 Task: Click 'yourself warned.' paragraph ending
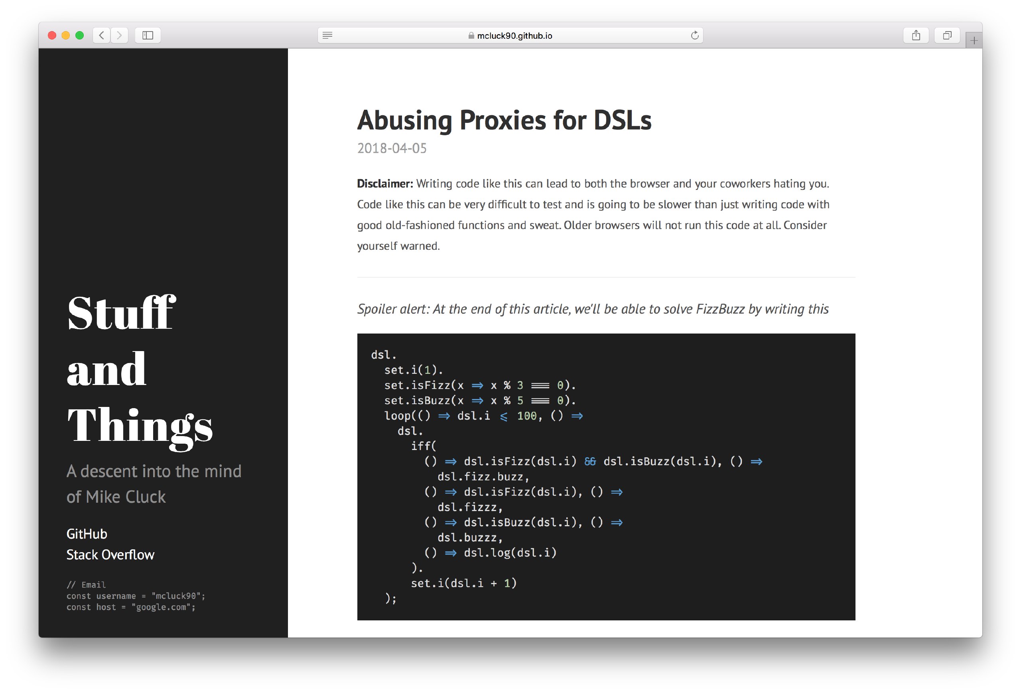click(x=398, y=246)
